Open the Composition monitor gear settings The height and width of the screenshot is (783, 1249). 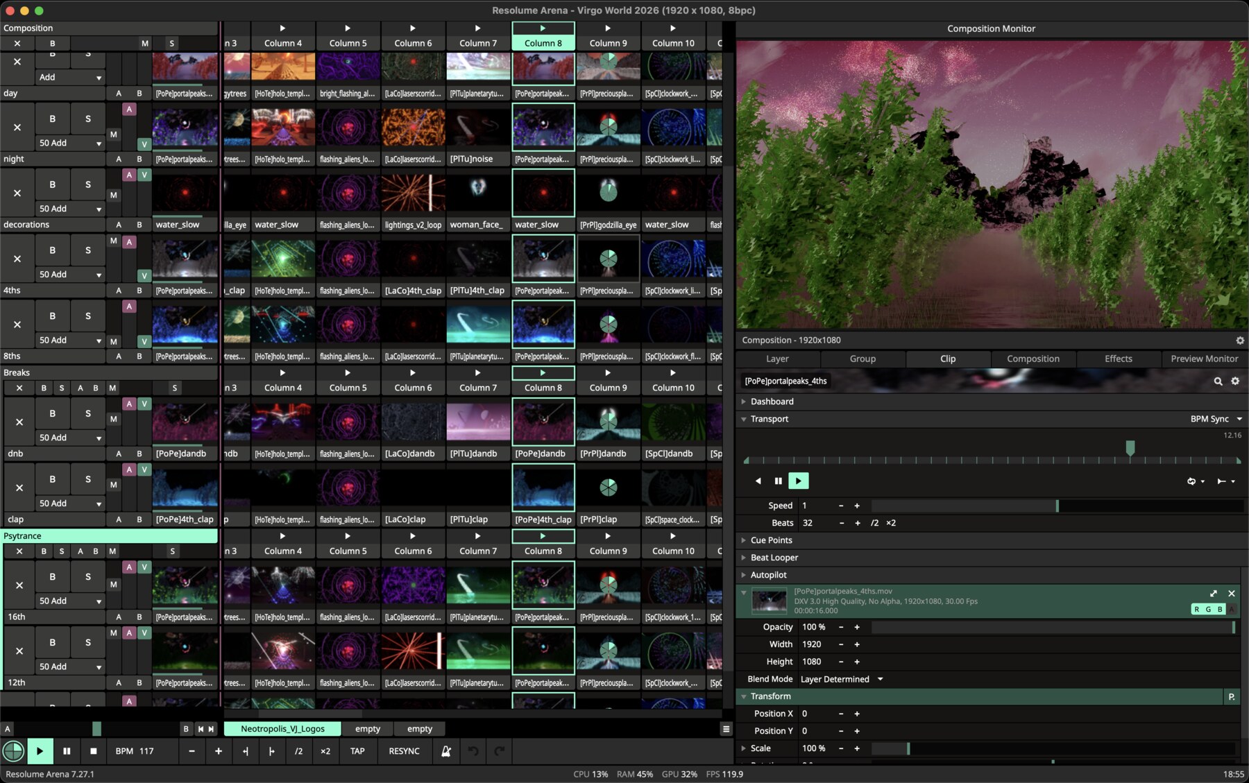1240,341
